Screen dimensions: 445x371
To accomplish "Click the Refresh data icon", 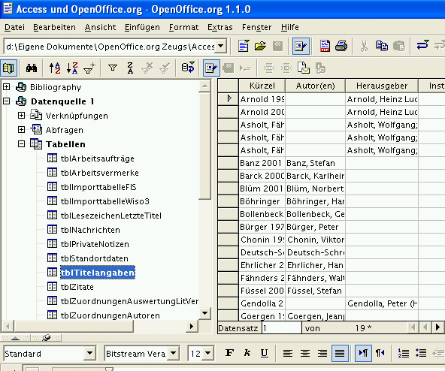I will [x=188, y=68].
